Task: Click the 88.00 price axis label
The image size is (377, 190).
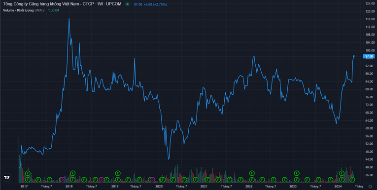Action: (x=370, y=74)
